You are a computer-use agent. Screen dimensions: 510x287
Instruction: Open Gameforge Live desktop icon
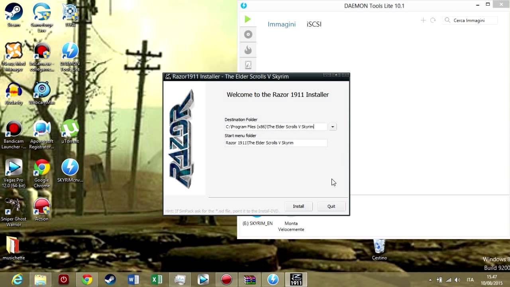(x=42, y=18)
